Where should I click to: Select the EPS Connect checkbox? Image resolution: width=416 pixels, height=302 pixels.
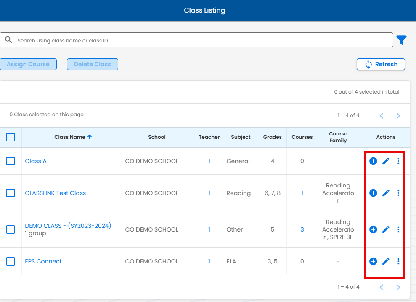click(11, 261)
